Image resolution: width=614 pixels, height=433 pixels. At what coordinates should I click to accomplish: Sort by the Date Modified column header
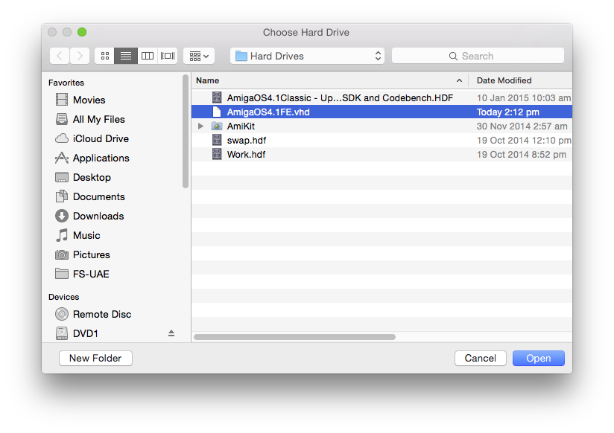click(520, 80)
